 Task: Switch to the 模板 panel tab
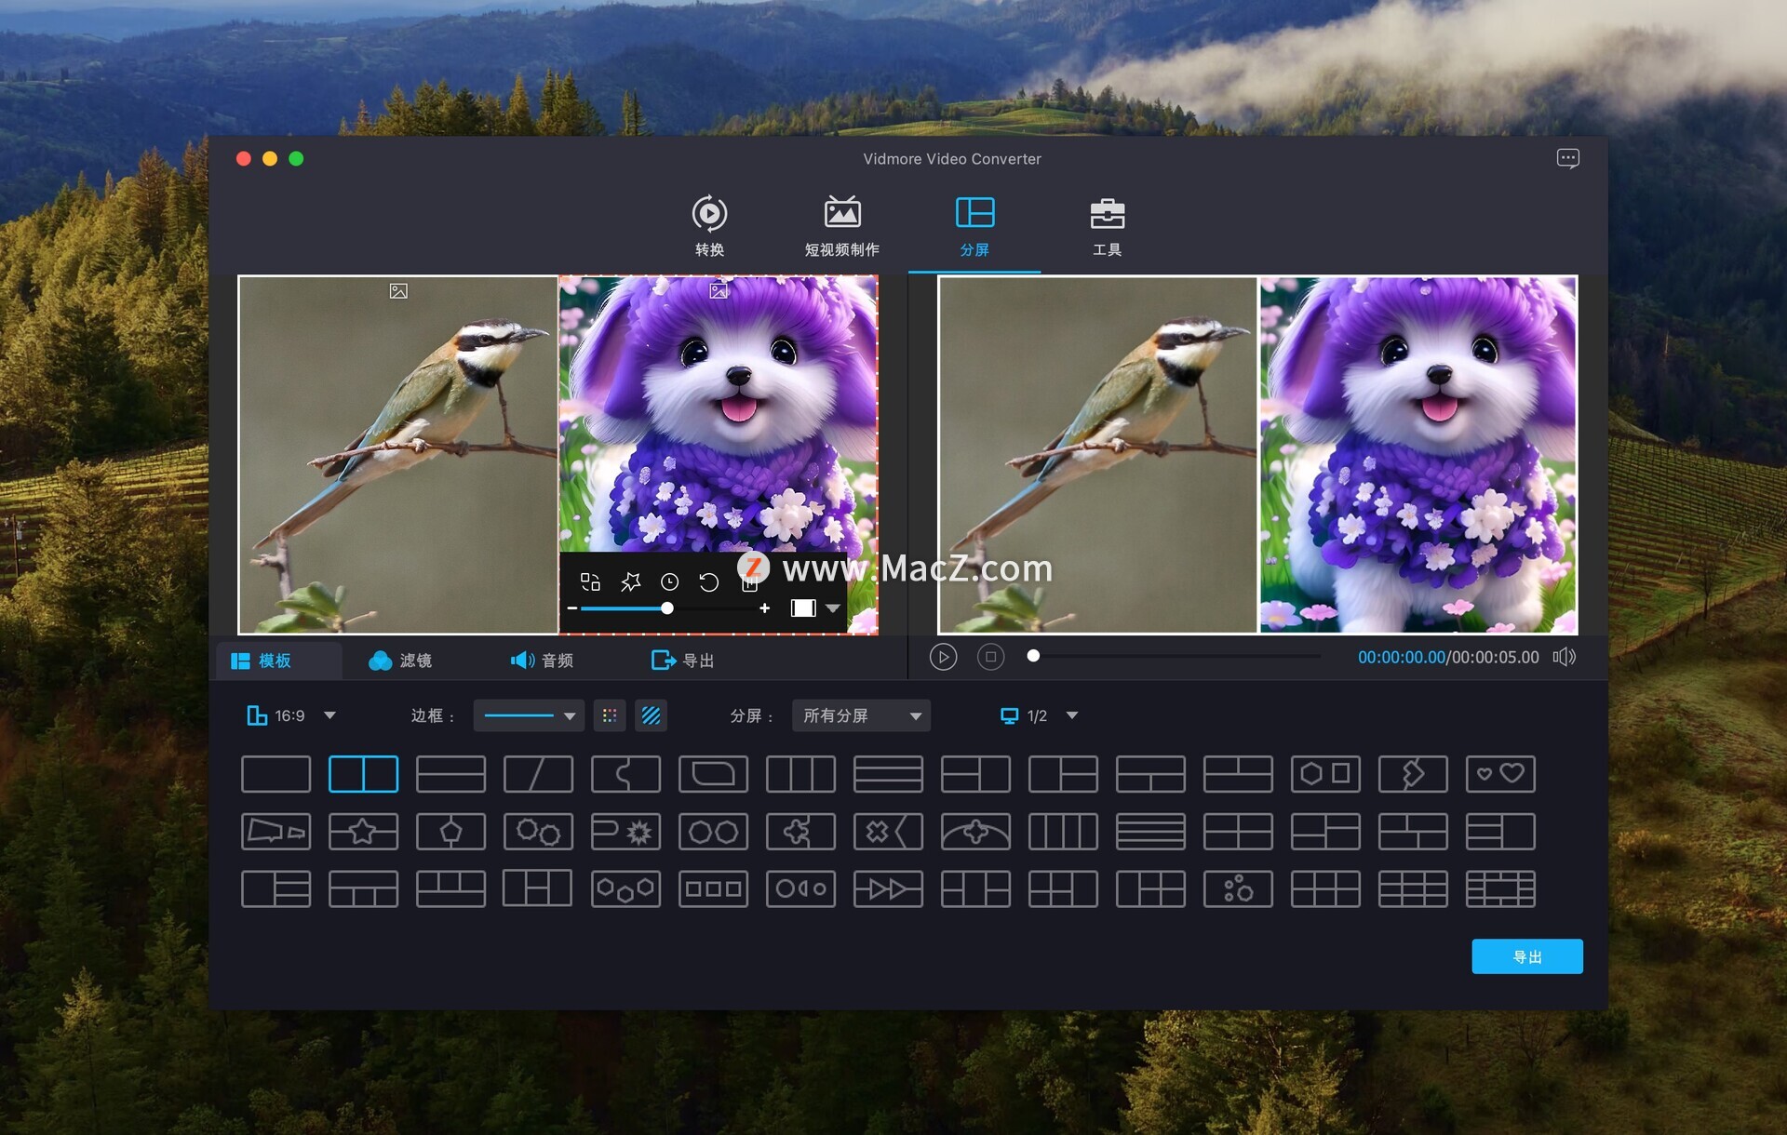point(279,661)
